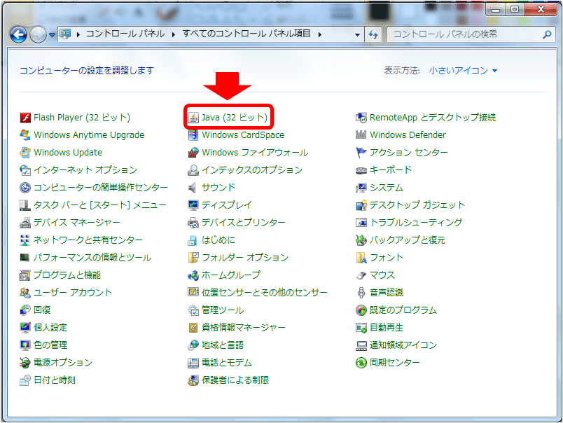This screenshot has width=563, height=423.
Task: Click the 保護者による制限 icon
Action: [193, 380]
